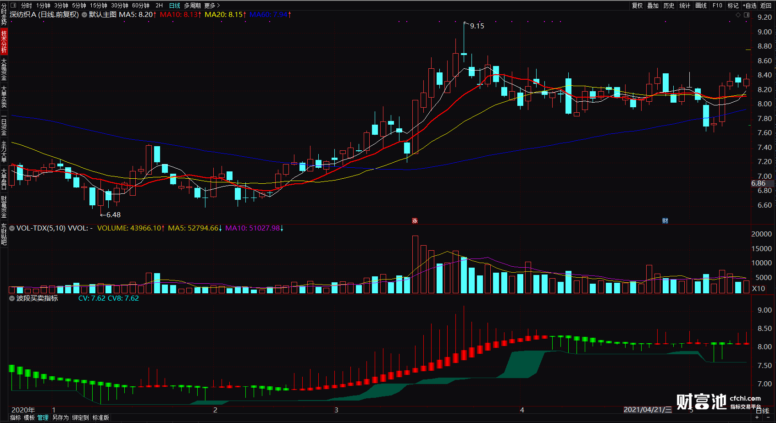Click the 绑定到 bottom menu item
This screenshot has width=776, height=423.
pos(80,418)
